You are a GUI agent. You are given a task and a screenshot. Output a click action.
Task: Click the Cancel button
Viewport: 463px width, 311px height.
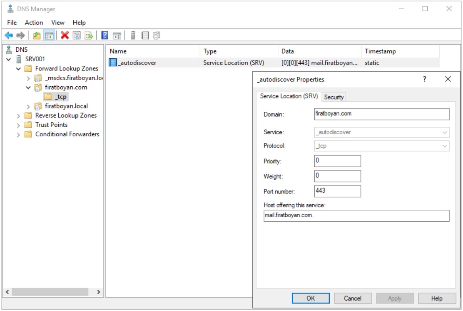[353, 298]
